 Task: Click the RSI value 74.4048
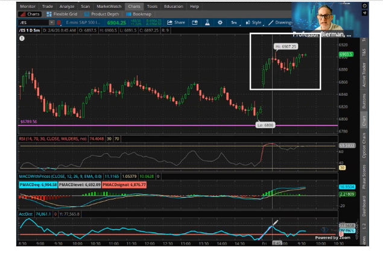point(97,139)
